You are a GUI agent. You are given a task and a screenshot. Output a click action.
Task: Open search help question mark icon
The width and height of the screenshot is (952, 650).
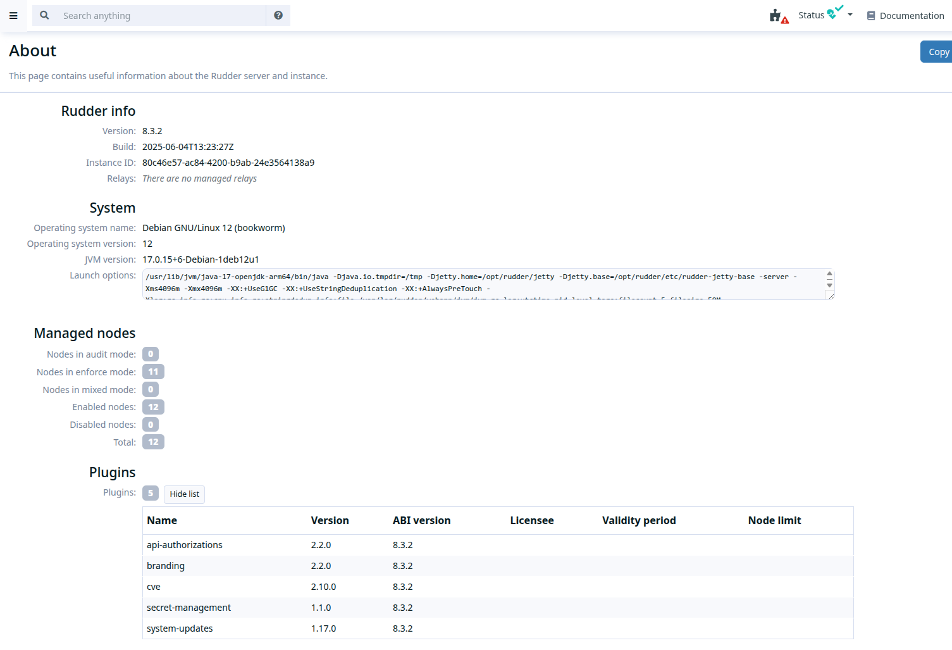(278, 15)
